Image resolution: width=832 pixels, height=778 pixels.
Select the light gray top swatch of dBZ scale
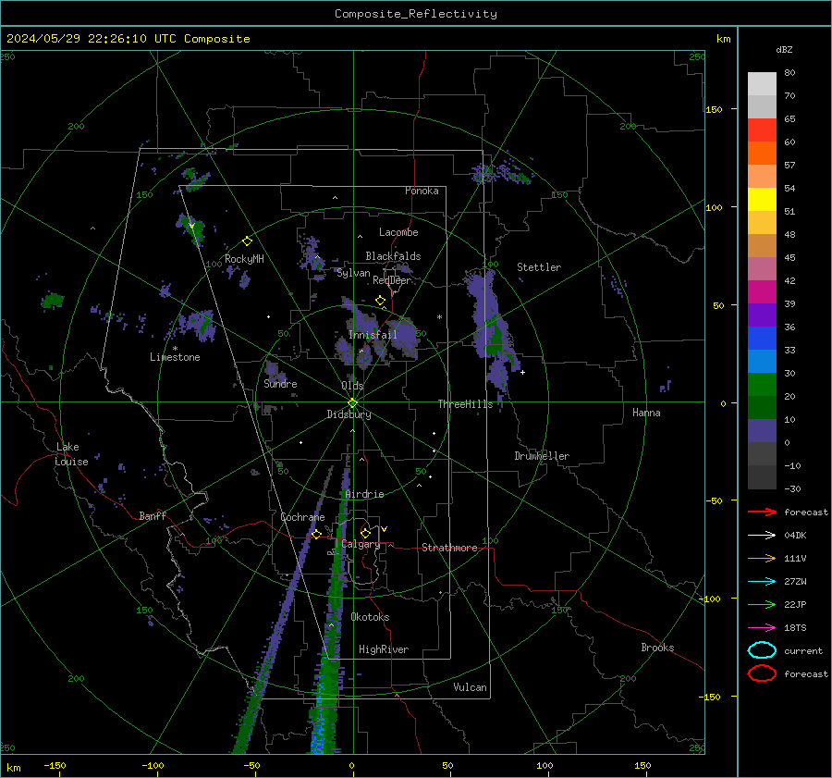click(762, 84)
